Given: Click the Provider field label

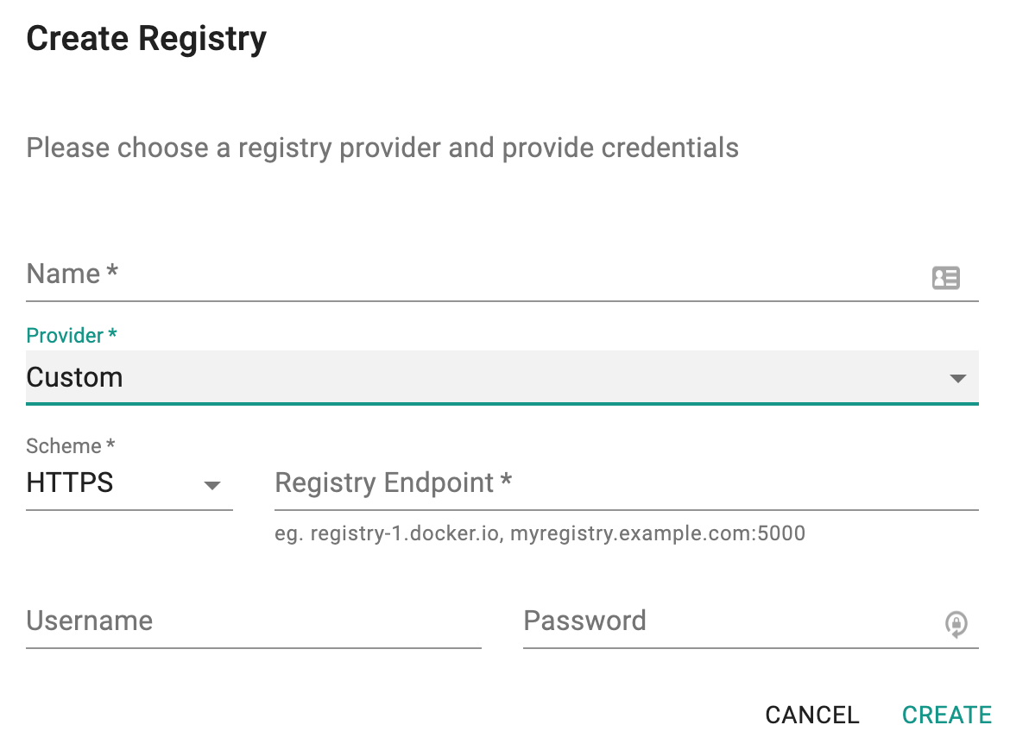Looking at the screenshot, I should click(72, 335).
